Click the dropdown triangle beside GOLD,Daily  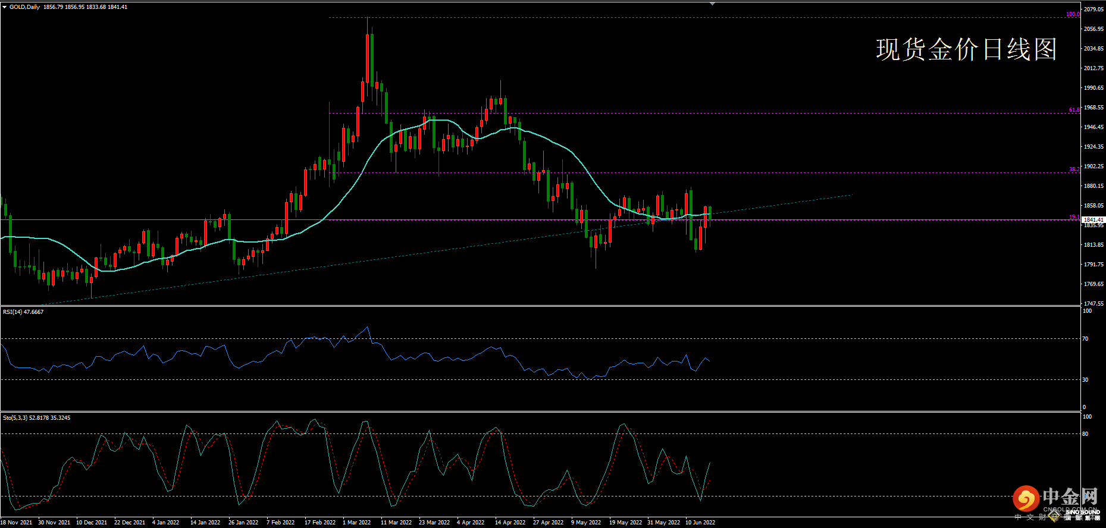click(x=4, y=7)
